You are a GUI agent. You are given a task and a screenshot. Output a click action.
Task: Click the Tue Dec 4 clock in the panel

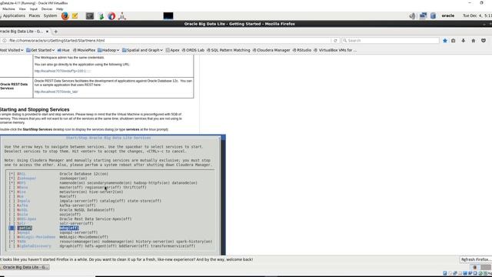(x=477, y=15)
